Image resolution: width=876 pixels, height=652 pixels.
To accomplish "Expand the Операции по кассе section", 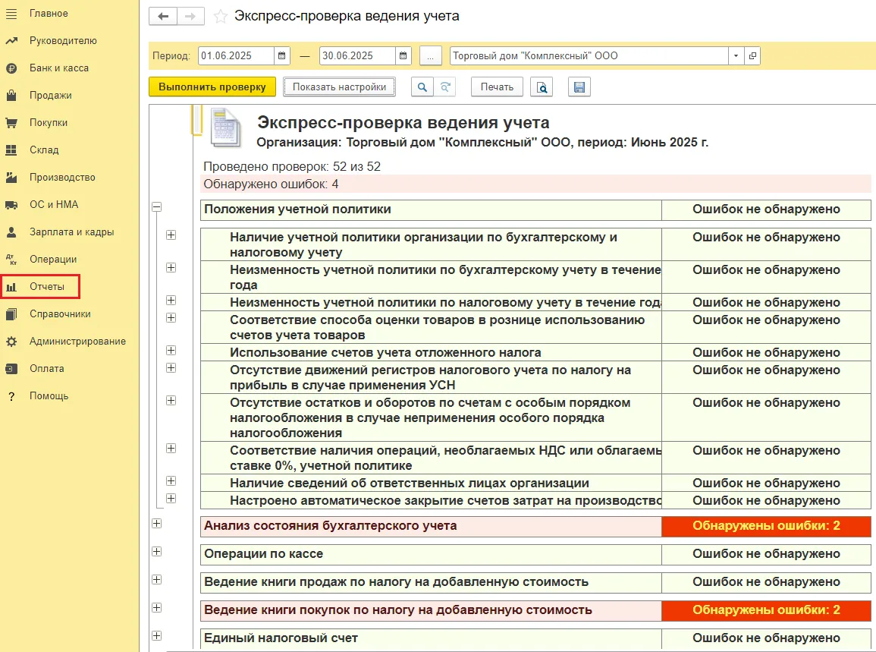I will click(x=157, y=552).
